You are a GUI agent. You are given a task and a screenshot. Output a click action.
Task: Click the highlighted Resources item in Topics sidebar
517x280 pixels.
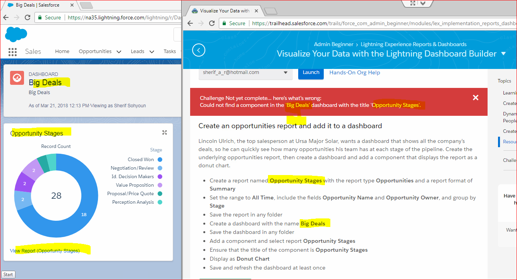coord(510,142)
